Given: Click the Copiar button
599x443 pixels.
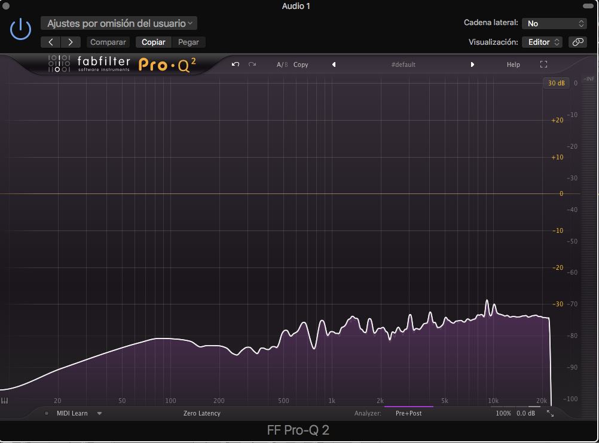Looking at the screenshot, I should tap(154, 42).
